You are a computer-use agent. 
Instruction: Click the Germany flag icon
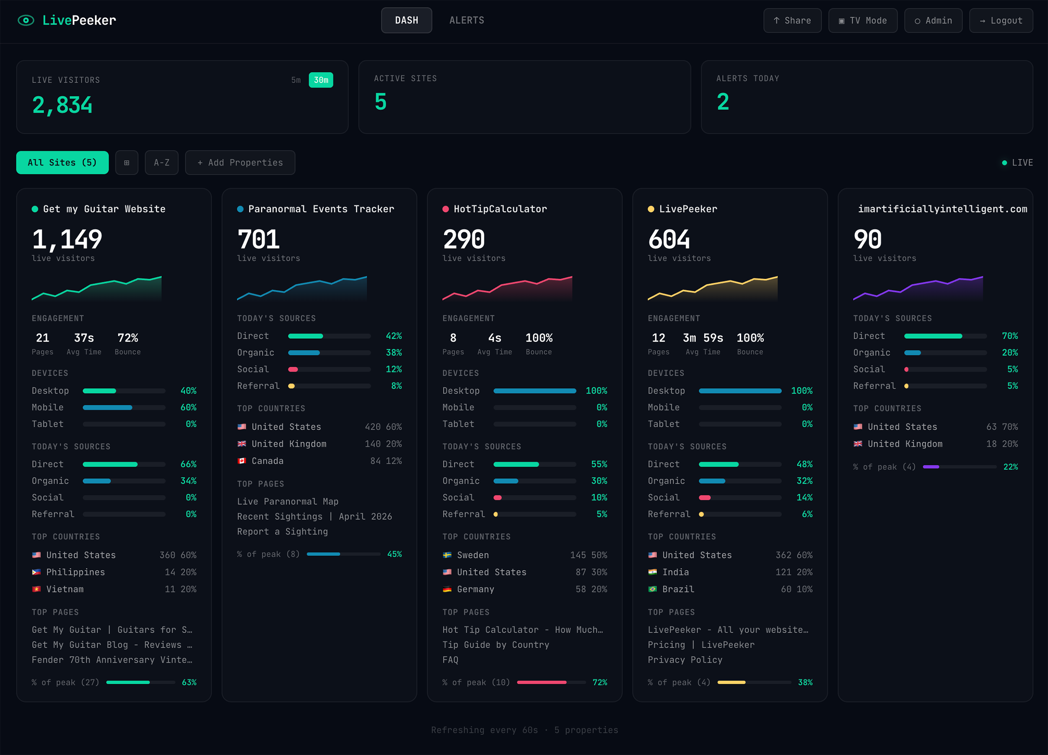click(447, 589)
